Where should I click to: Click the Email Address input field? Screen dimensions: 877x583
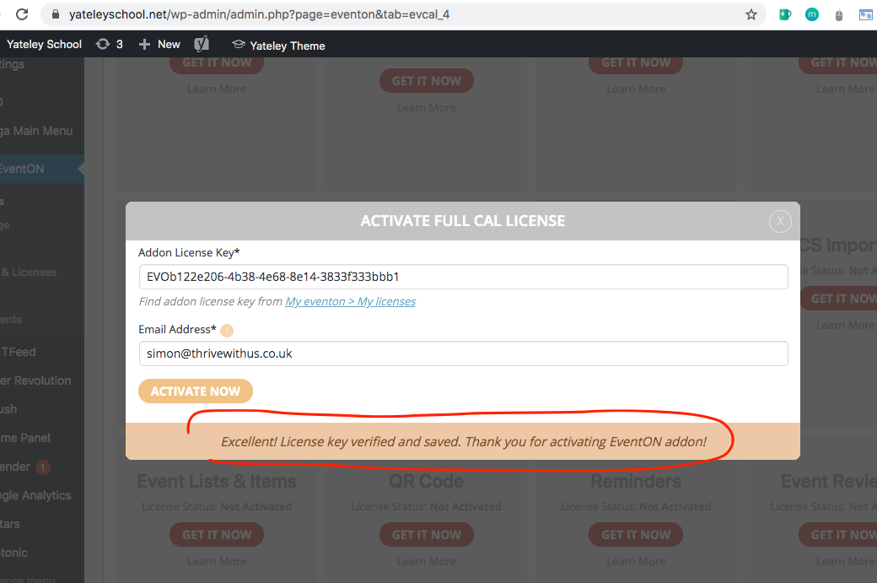click(463, 354)
